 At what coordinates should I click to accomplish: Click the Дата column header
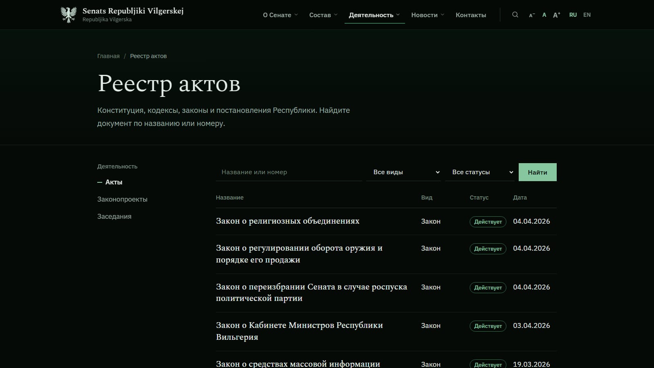coord(520,197)
